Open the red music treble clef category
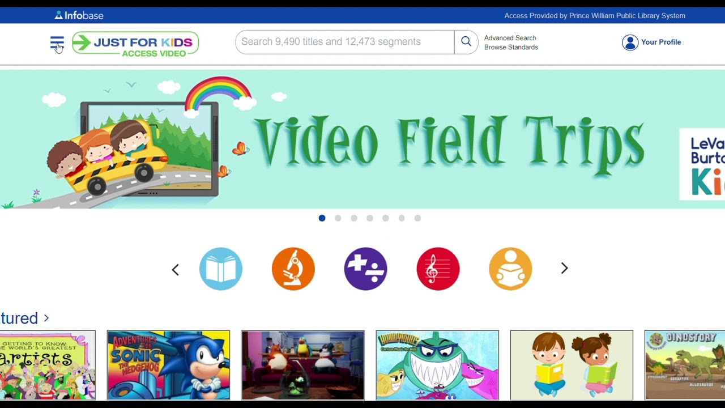This screenshot has width=725, height=408. click(438, 269)
